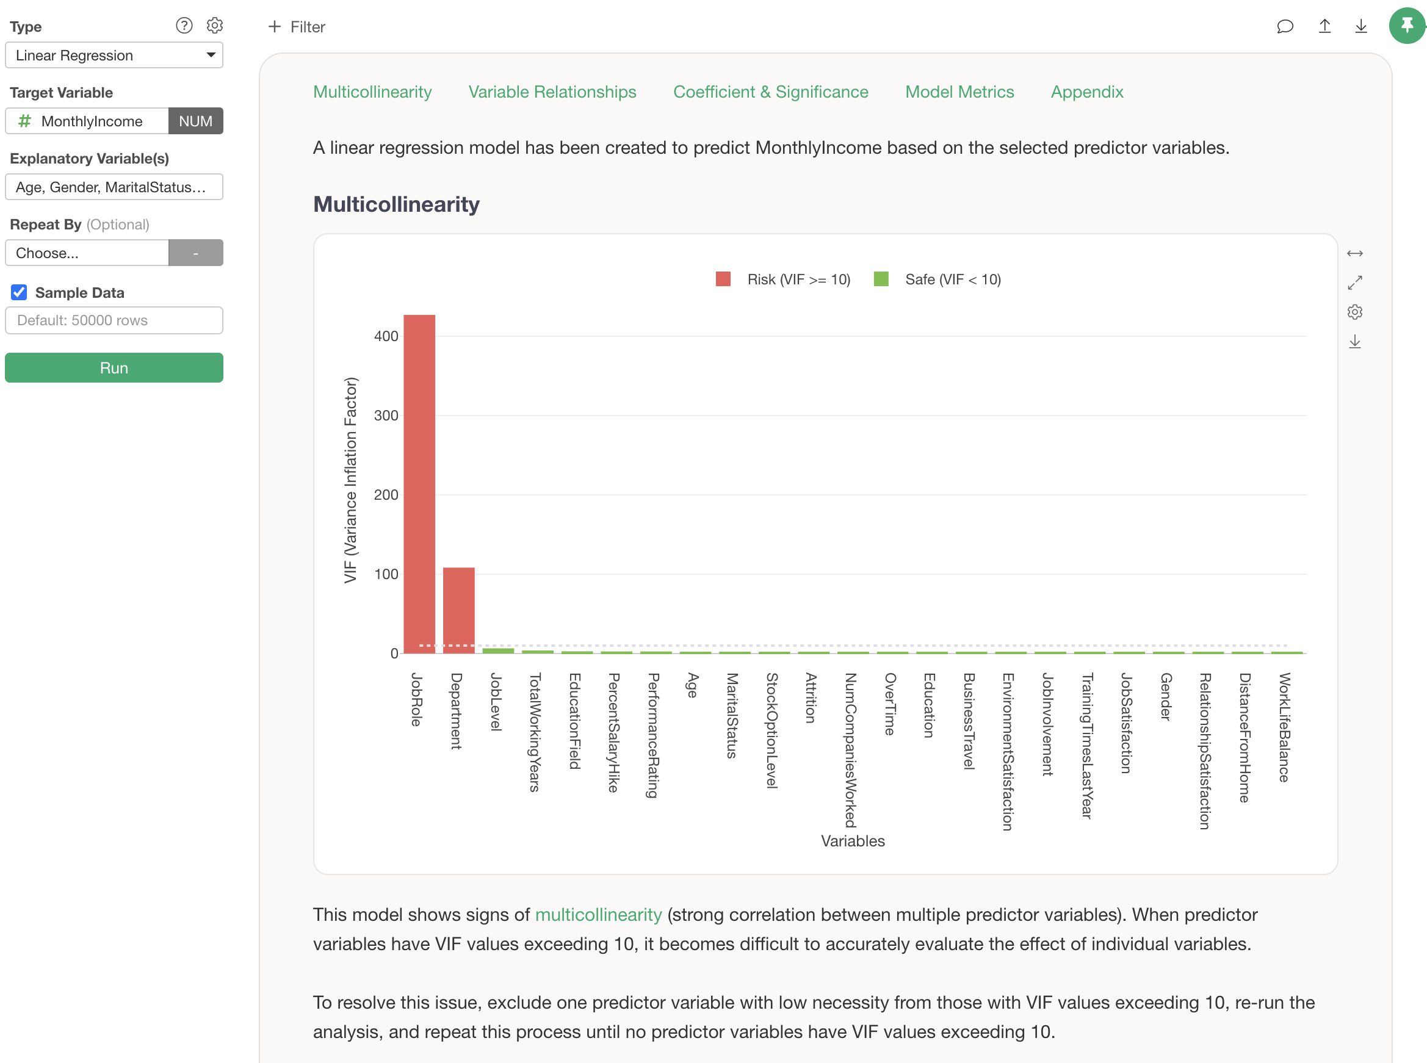1427x1063 pixels.
Task: Open analytics settings gear icon
Action: coord(214,26)
